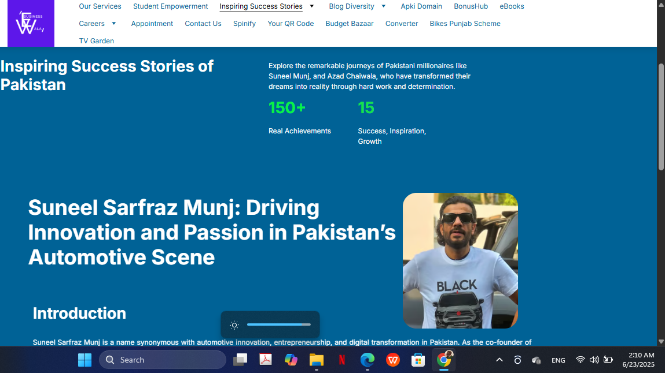The height and width of the screenshot is (373, 665).
Task: Go to Student Empowerment page
Action: point(171,6)
